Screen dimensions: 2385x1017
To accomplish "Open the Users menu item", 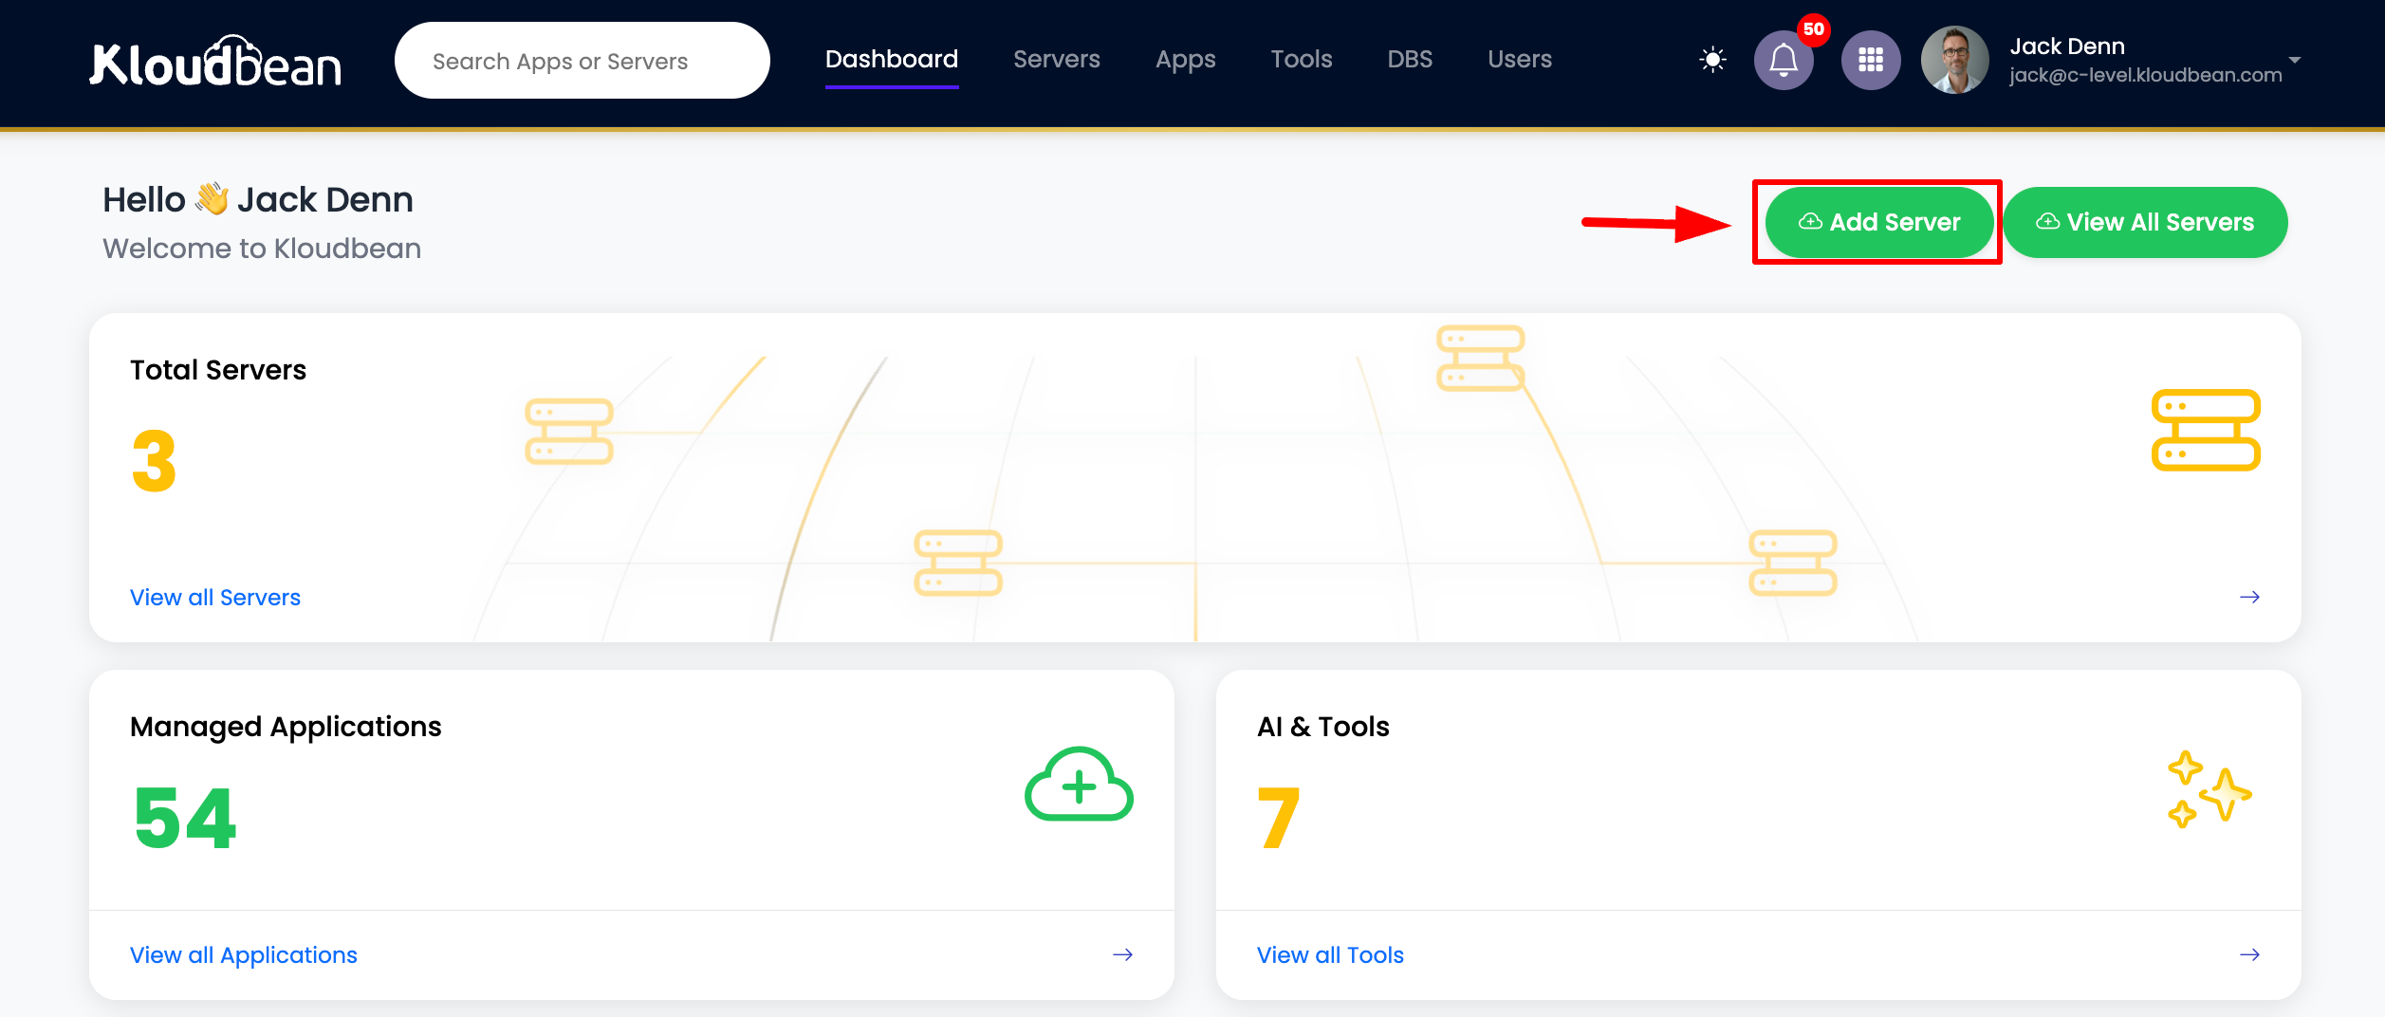I will tap(1519, 59).
